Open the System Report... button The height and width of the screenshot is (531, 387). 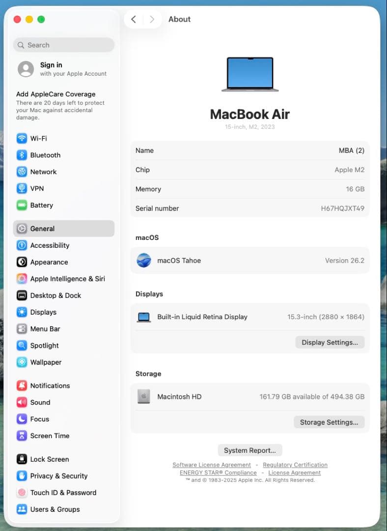coord(250,450)
